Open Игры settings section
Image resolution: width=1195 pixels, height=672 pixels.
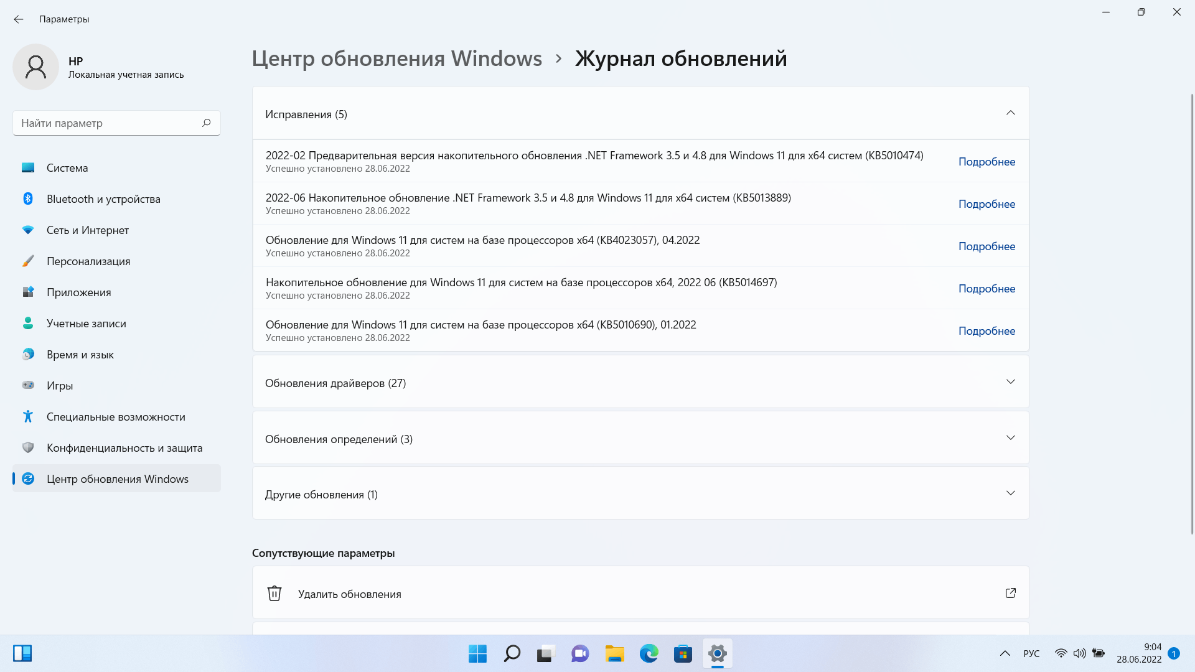(116, 386)
